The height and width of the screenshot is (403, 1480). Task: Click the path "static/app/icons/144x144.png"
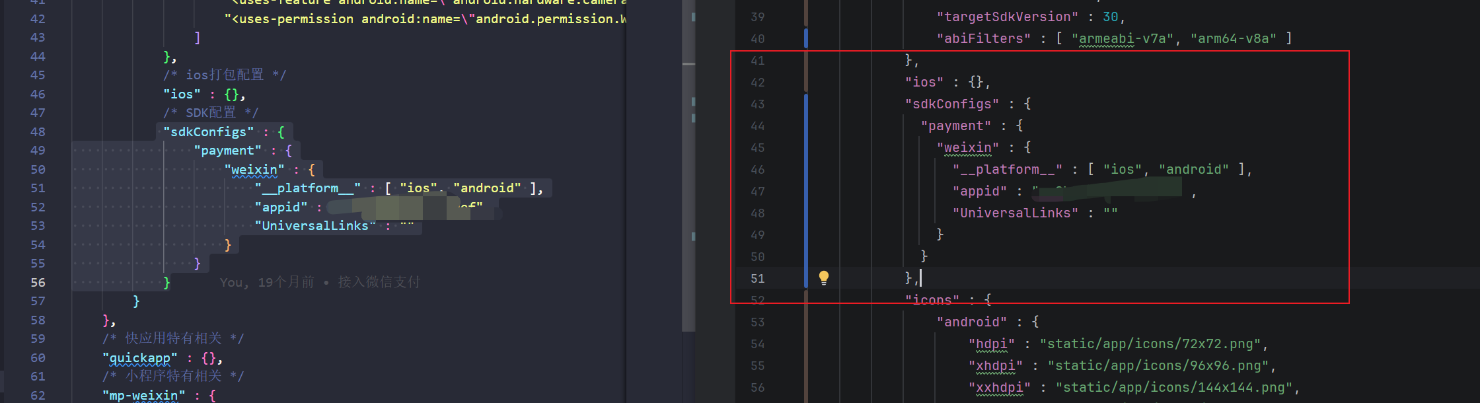click(x=1174, y=387)
